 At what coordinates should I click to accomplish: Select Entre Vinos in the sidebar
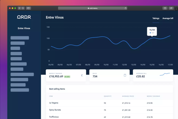coord(24,28)
